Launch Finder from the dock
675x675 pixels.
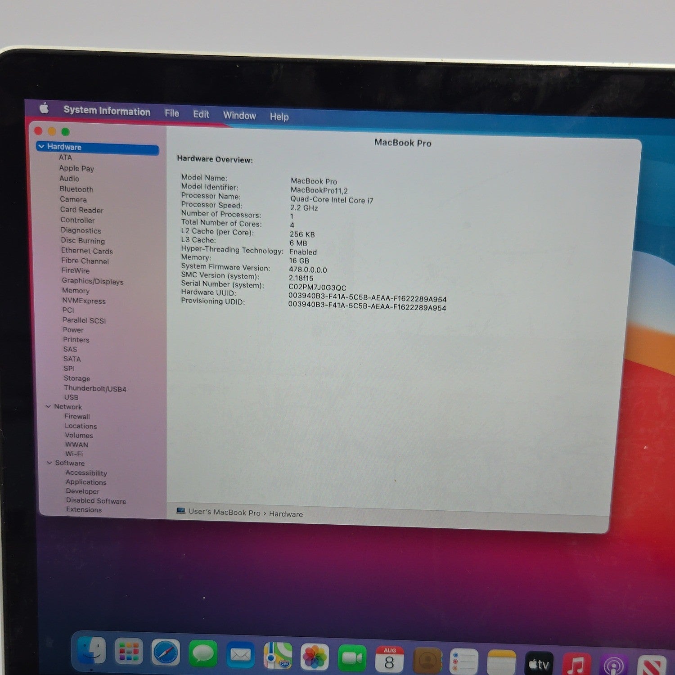[92, 651]
